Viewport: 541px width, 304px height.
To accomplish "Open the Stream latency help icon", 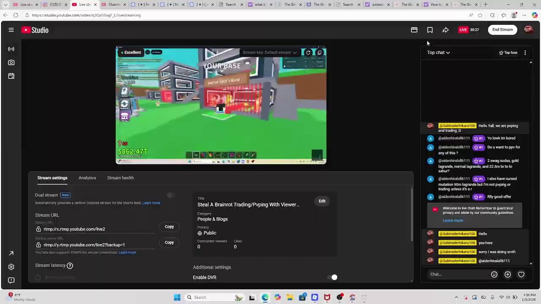I will click(70, 266).
